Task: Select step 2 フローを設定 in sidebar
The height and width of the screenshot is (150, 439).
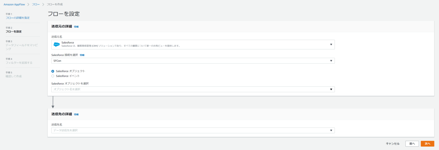Action: coord(14,31)
